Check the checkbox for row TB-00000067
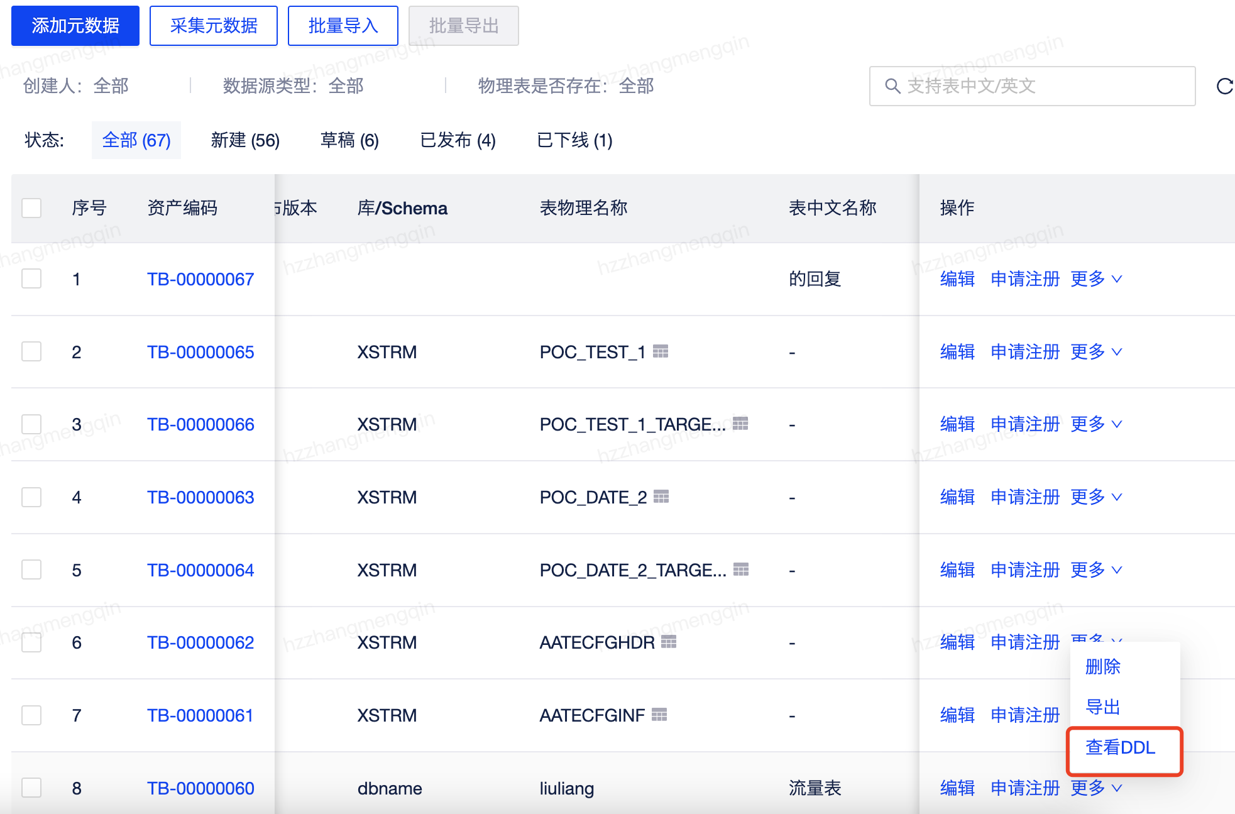Image resolution: width=1235 pixels, height=814 pixels. pos(31,278)
